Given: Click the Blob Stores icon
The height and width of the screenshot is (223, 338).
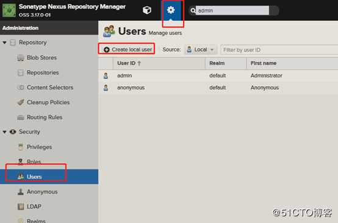Looking at the screenshot, I should (x=21, y=57).
